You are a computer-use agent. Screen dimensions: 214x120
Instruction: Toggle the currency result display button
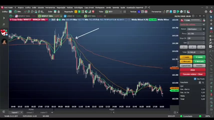(200, 82)
